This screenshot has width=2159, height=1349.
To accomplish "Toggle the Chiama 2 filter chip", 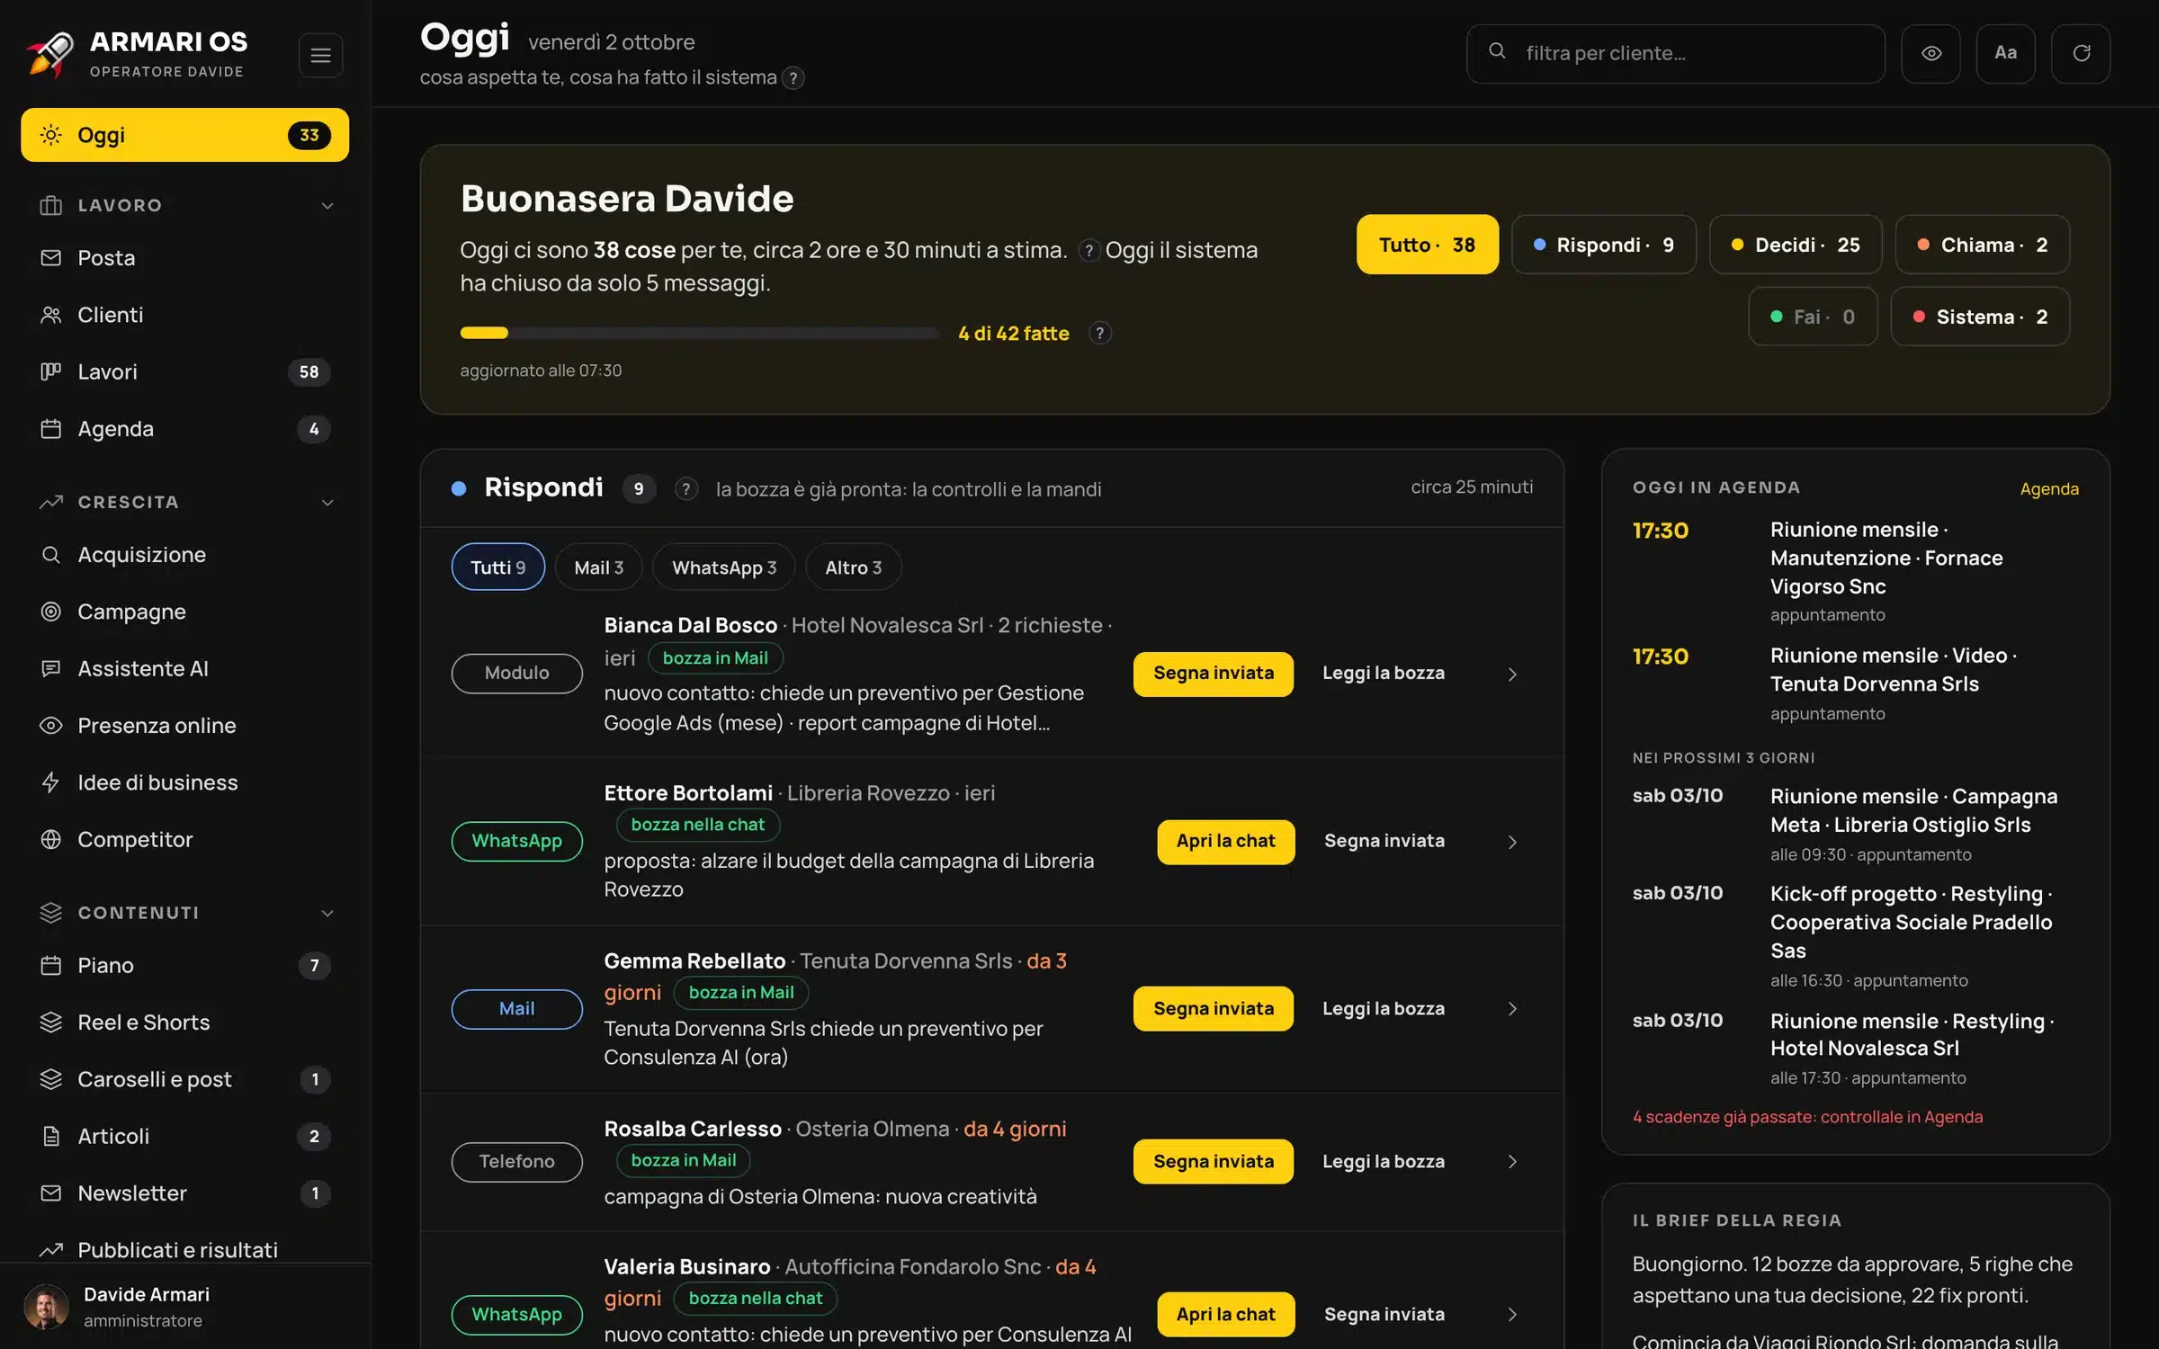I will [1982, 245].
